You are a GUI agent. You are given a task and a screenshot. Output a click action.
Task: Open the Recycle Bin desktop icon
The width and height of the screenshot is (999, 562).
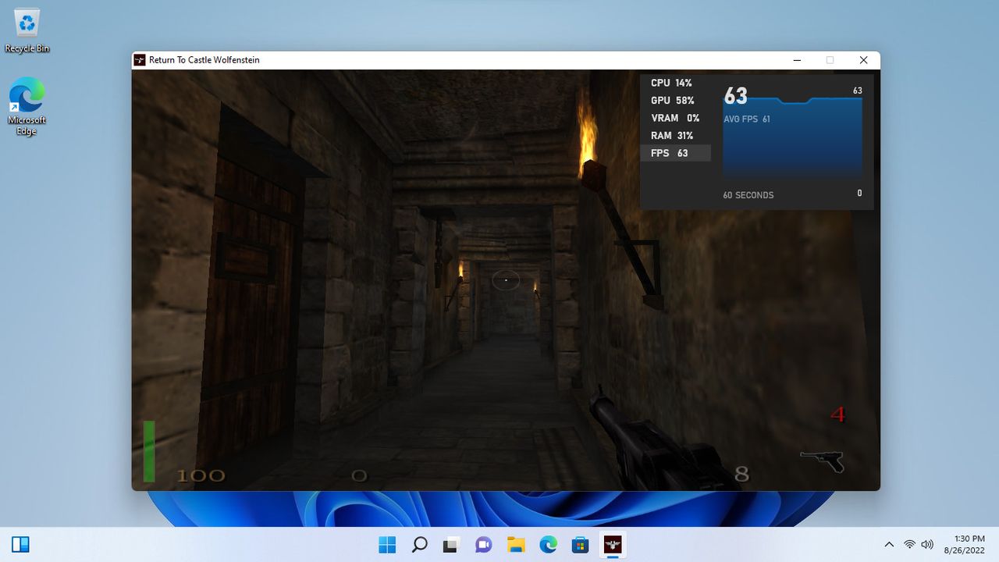tap(27, 32)
